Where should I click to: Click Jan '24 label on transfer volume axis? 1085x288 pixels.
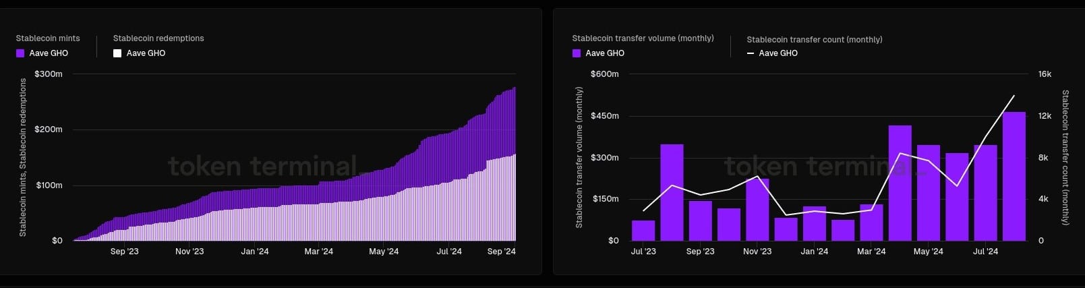(x=814, y=252)
